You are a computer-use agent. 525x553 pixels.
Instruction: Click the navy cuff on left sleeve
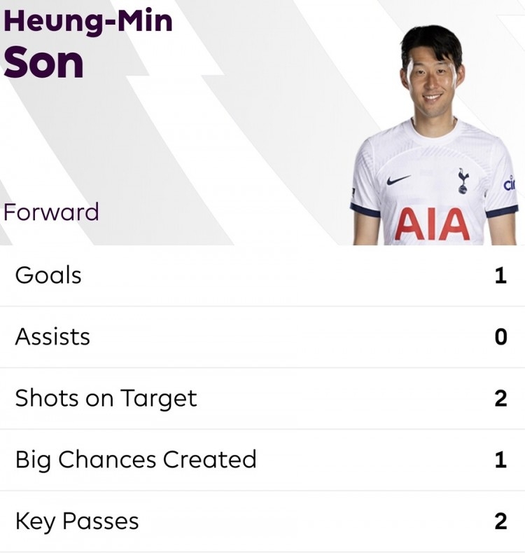pos(365,210)
